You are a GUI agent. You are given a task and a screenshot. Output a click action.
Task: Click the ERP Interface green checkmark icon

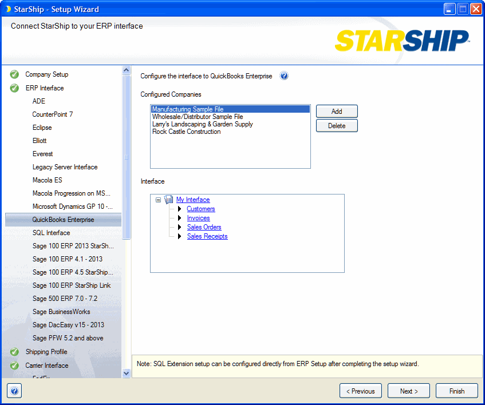14,88
